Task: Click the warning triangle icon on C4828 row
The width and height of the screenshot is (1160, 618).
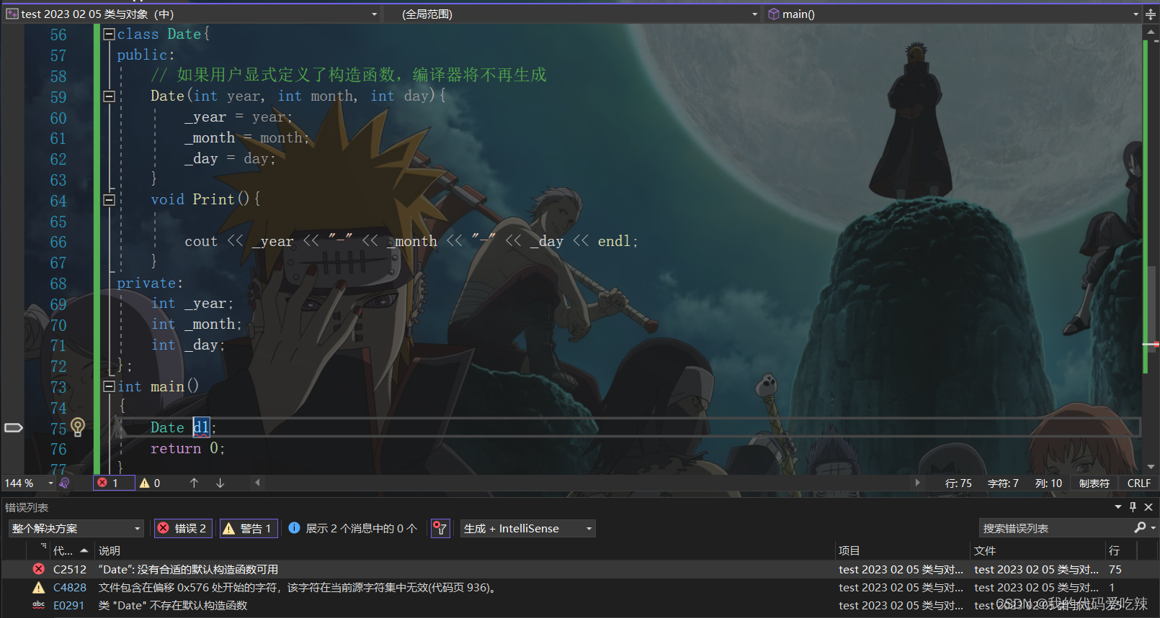Action: [39, 588]
